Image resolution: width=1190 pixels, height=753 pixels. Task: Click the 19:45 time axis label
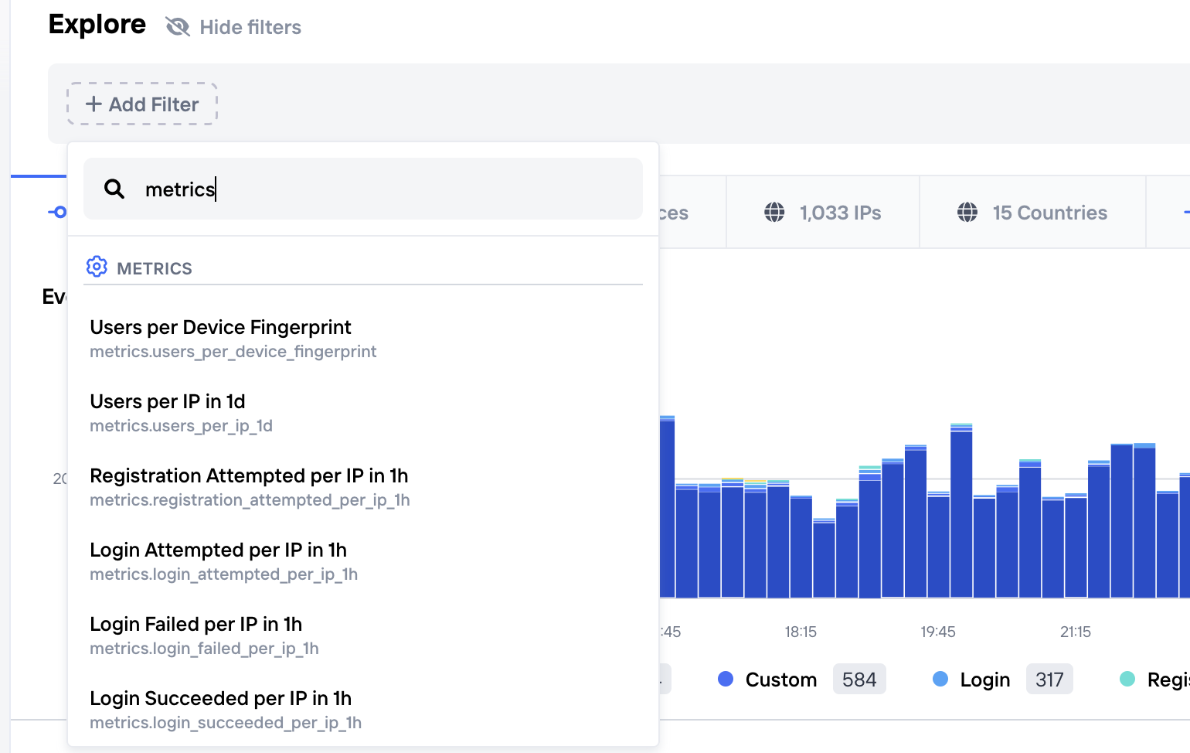(938, 632)
